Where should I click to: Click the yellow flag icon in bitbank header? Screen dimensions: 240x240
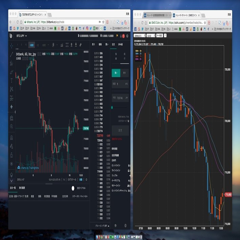coord(117,36)
